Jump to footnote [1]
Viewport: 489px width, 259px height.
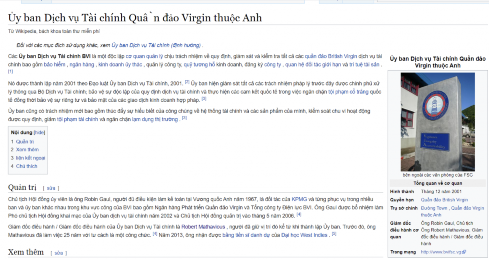coord(10,71)
